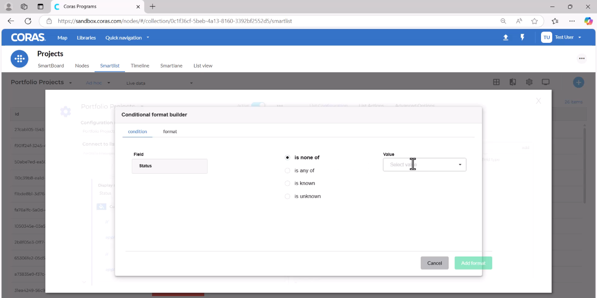
Task: Switch to the format tab
Action: coord(170,131)
